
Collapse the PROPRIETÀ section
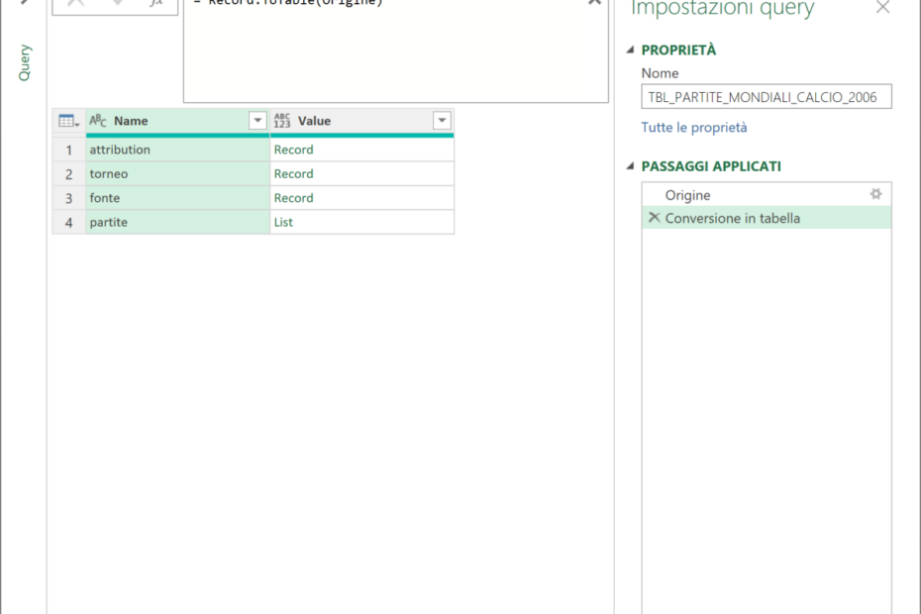[x=630, y=50]
